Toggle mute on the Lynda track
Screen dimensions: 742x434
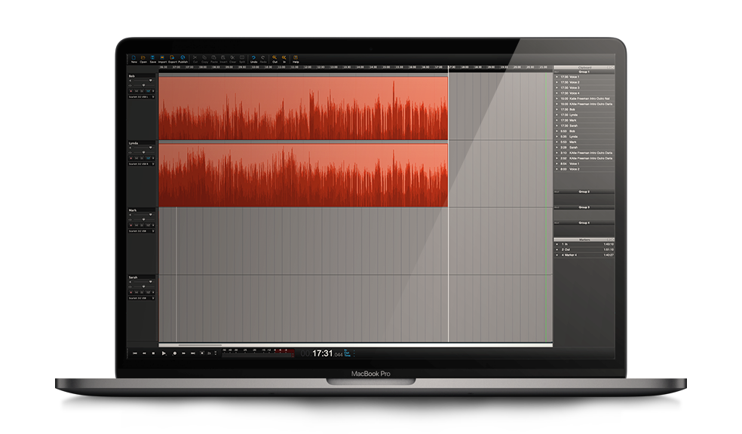(x=136, y=158)
